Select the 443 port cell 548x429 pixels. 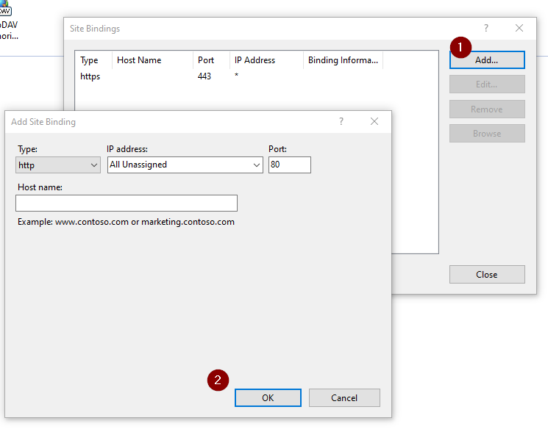[204, 76]
